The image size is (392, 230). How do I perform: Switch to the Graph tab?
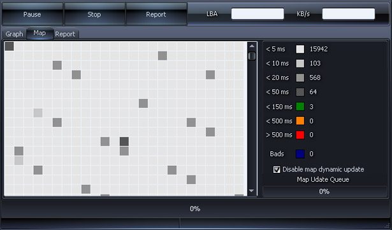tap(15, 34)
